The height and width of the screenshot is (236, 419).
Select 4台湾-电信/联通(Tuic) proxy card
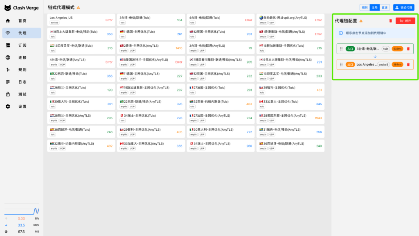coord(221,20)
